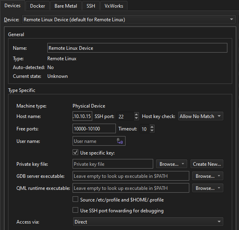Click the Private key file input
Viewport: 239px width, 230px height.
pos(113,164)
